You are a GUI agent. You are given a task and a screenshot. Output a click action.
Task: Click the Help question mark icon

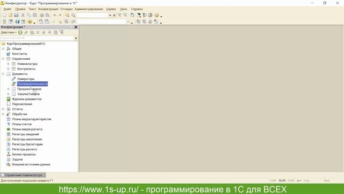click(145, 15)
